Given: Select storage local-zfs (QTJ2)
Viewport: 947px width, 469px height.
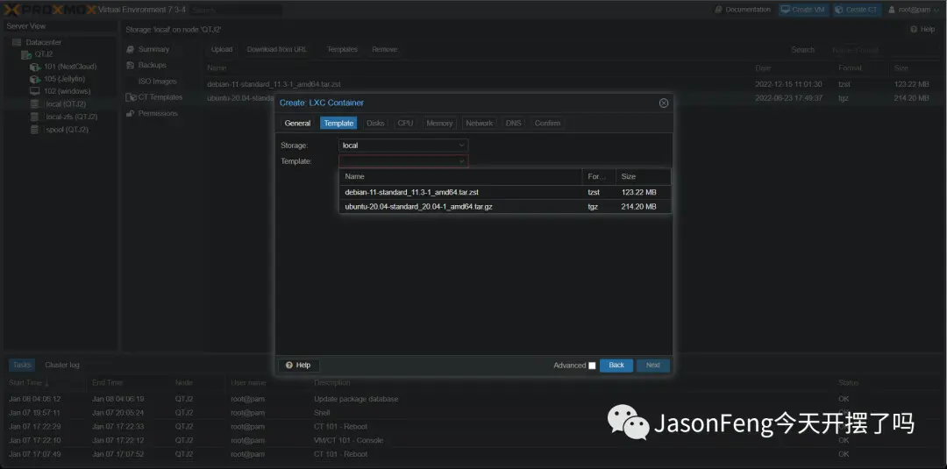Looking at the screenshot, I should pos(71,117).
